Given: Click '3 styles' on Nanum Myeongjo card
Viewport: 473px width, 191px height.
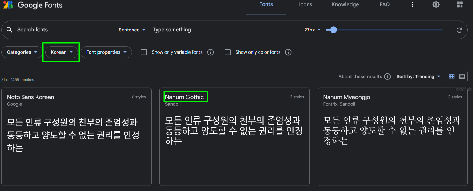Looking at the screenshot, I should [x=455, y=97].
